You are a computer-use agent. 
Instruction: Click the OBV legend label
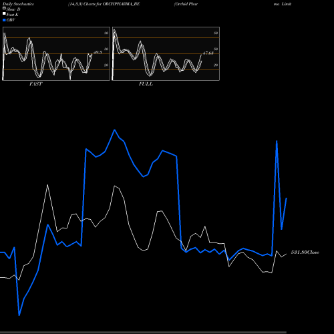pos(11,20)
